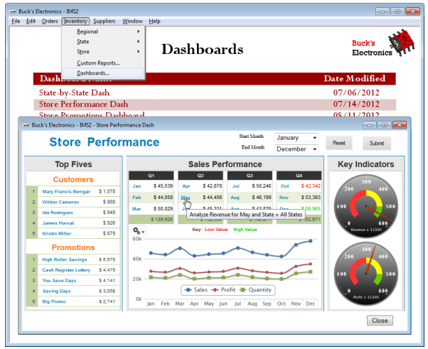
Task: Click the Nov month link
Action: (x=284, y=198)
